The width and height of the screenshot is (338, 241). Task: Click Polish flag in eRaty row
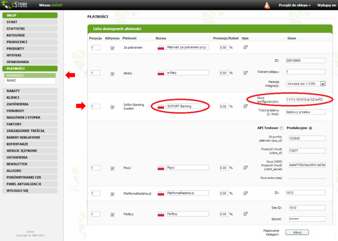(x=161, y=73)
